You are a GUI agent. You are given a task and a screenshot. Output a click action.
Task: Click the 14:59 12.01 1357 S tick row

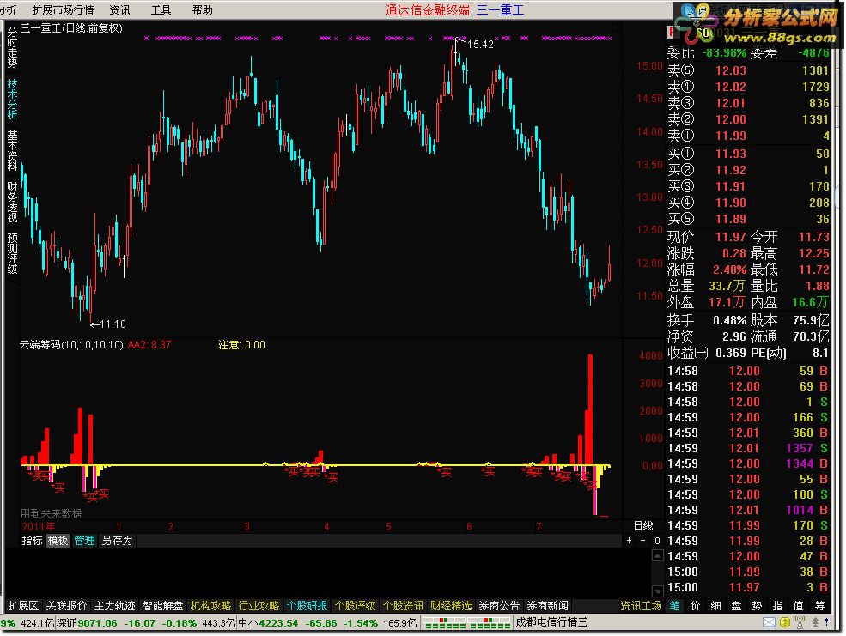tap(748, 448)
